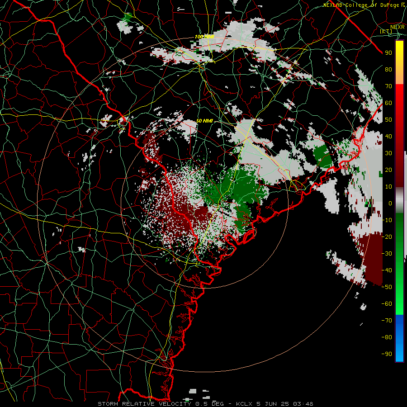The height and width of the screenshot is (407, 407).
Task: Click the -50 value on the velocity scale
Action: [x=387, y=287]
